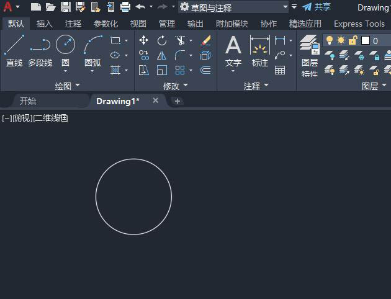Add a new drawing tab
391x299 pixels.
[x=178, y=101]
